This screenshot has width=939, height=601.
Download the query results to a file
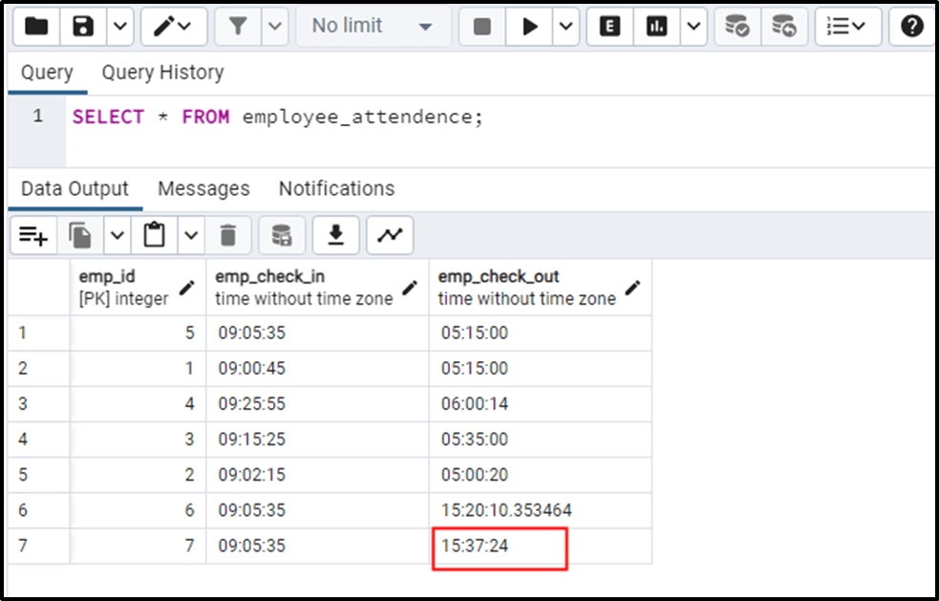click(x=335, y=234)
